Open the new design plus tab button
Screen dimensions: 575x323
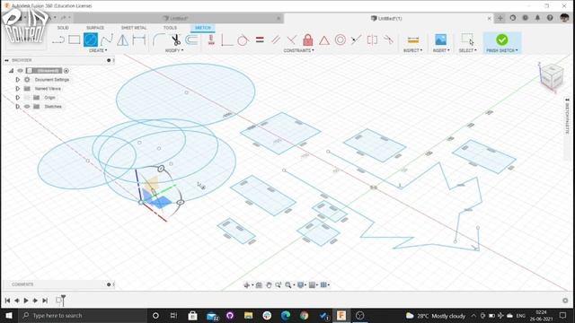click(500, 18)
